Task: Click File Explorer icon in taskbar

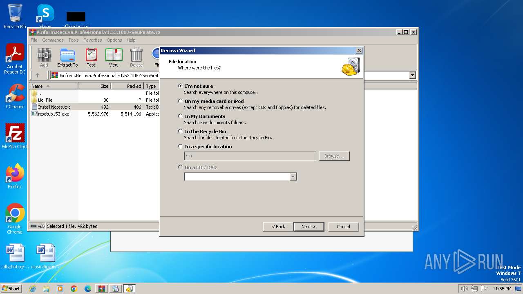Action: 46,289
